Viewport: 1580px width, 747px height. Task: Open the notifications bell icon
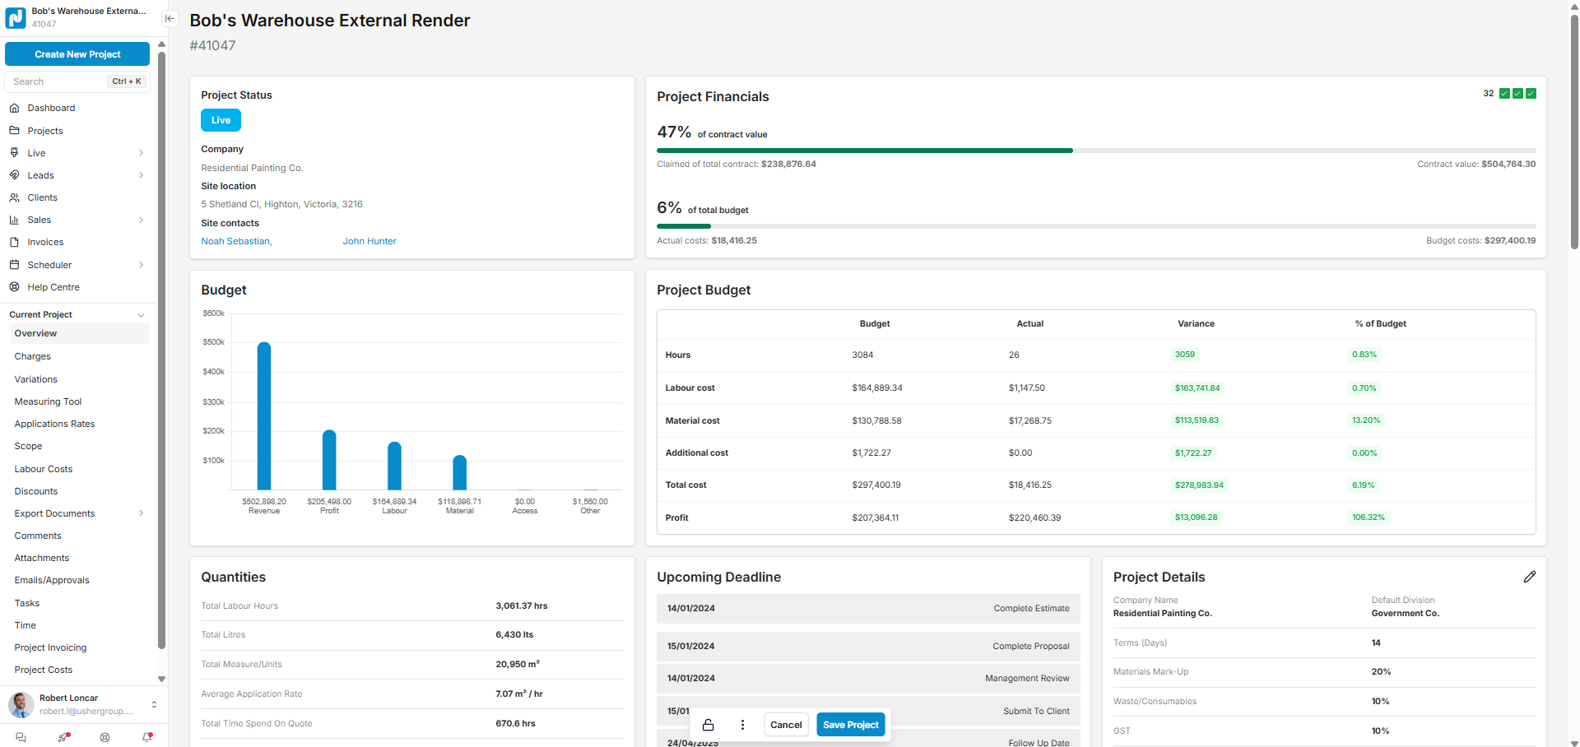(x=147, y=737)
